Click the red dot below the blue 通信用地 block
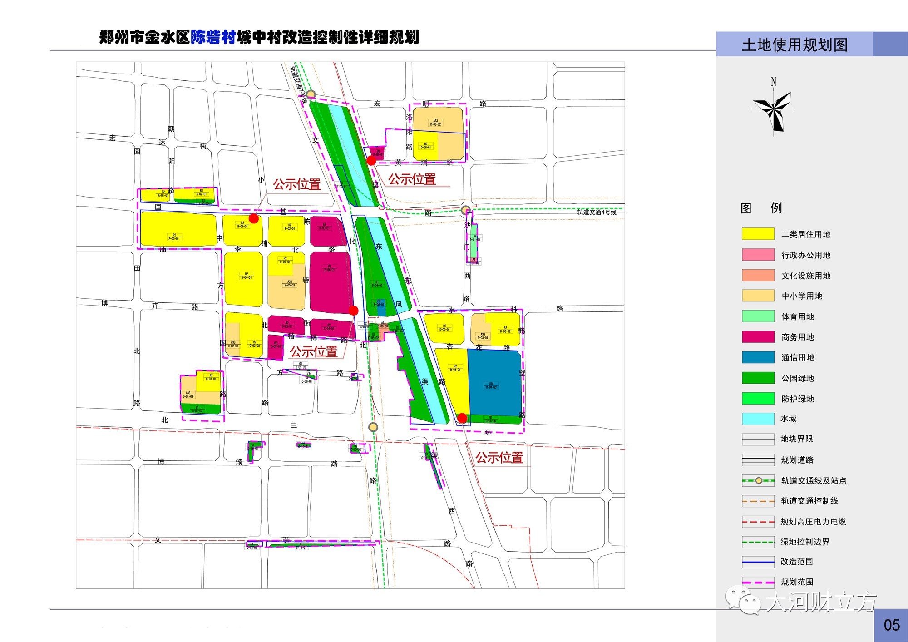908x642 pixels. pos(462,418)
